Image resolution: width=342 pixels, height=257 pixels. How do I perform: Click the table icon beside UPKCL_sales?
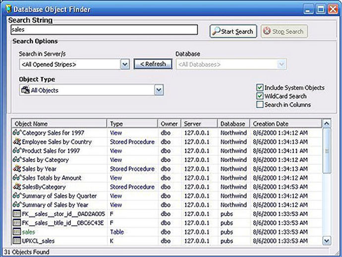(17, 241)
